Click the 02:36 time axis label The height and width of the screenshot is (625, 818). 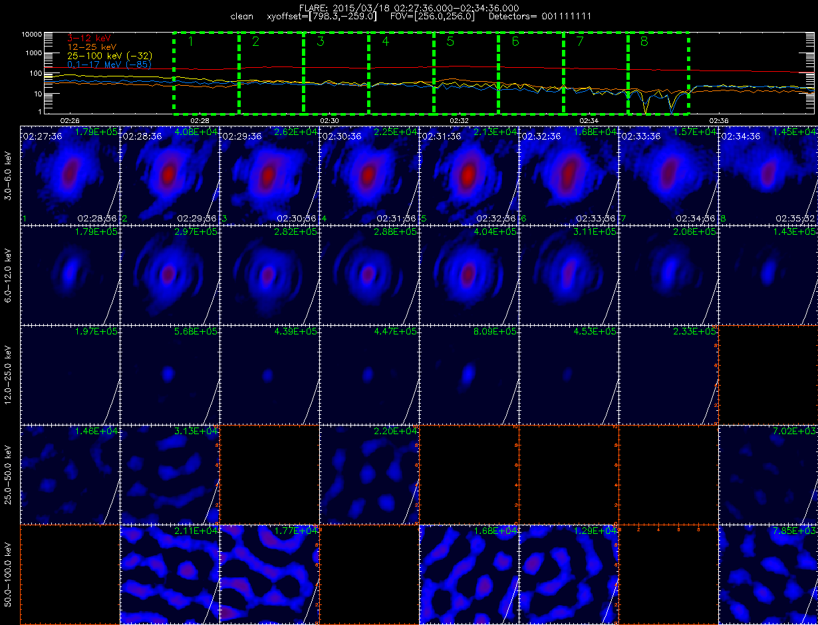pos(719,120)
